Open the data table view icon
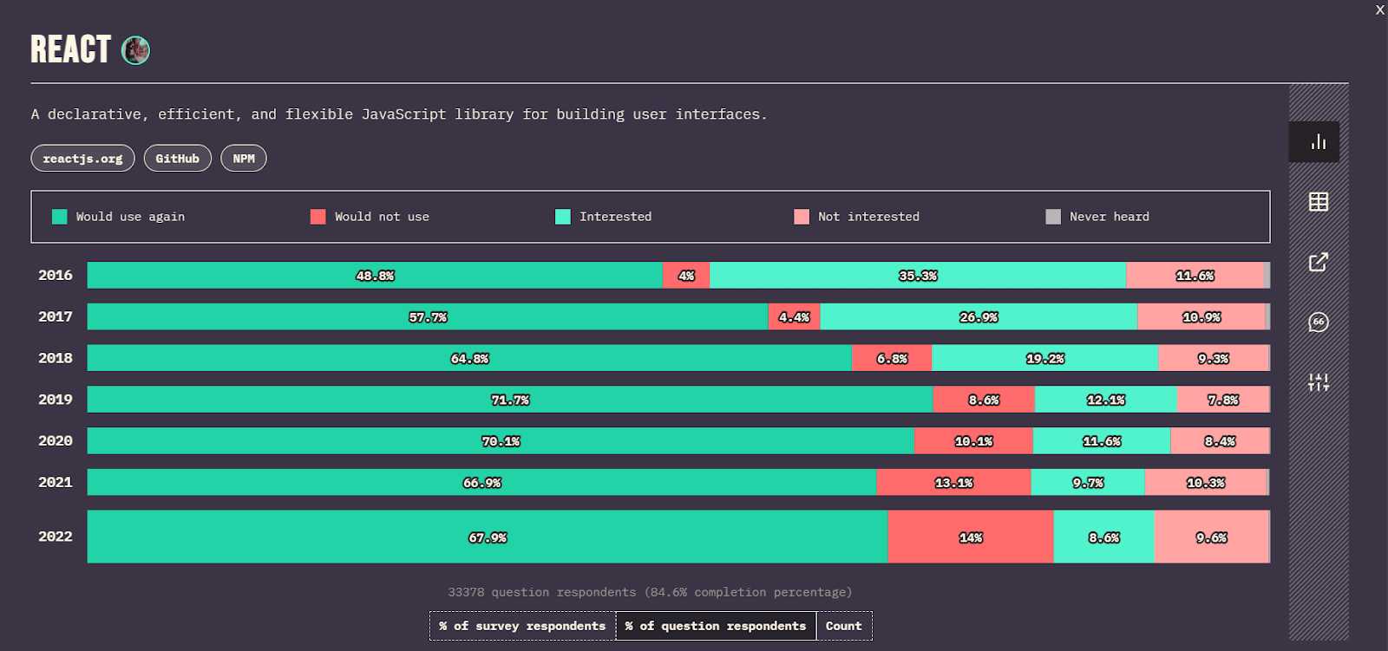 point(1318,202)
